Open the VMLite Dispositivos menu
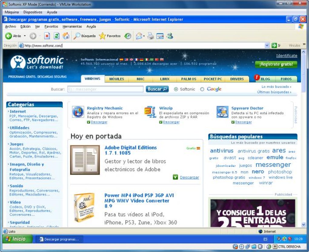Viewport: 309px width, 252px height. point(33,12)
